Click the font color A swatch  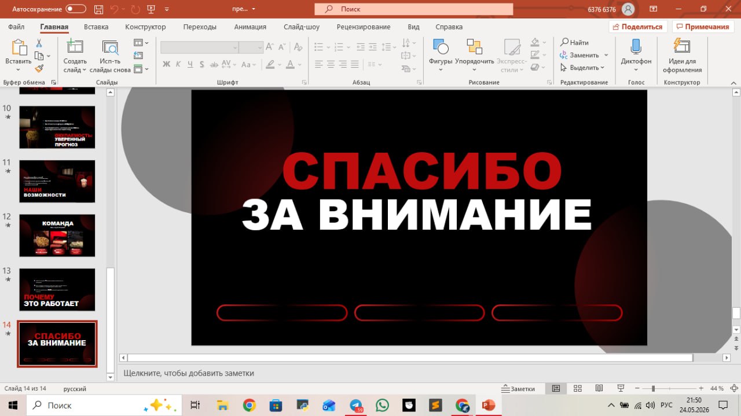coord(291,64)
